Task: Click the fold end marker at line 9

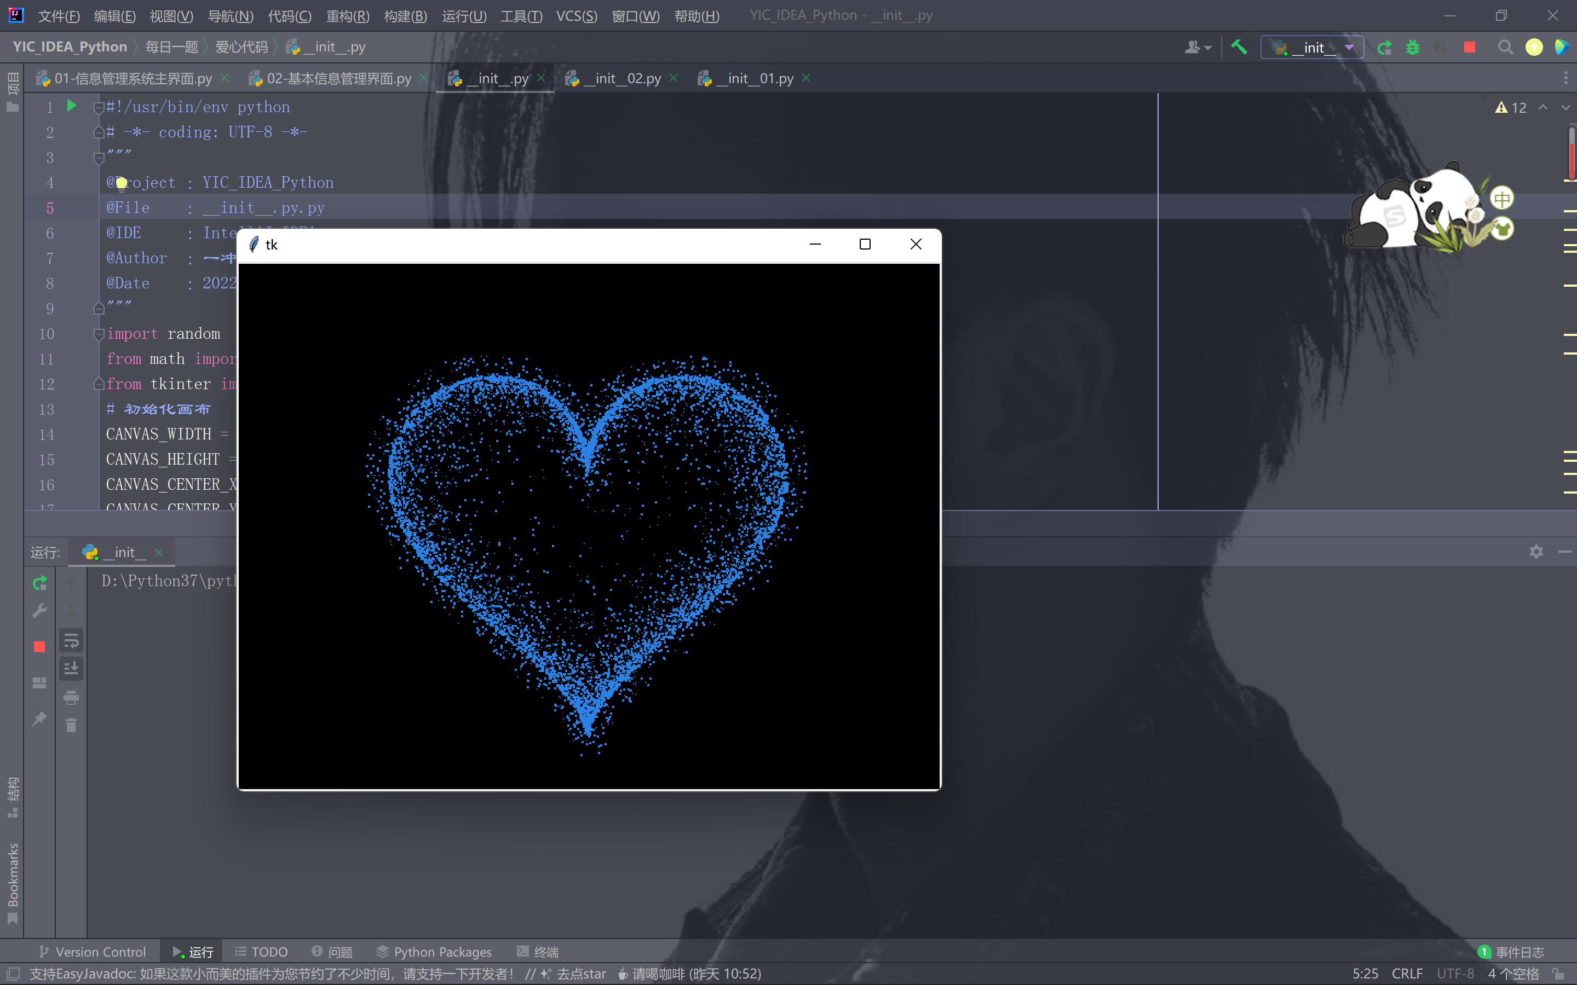Action: pos(99,308)
